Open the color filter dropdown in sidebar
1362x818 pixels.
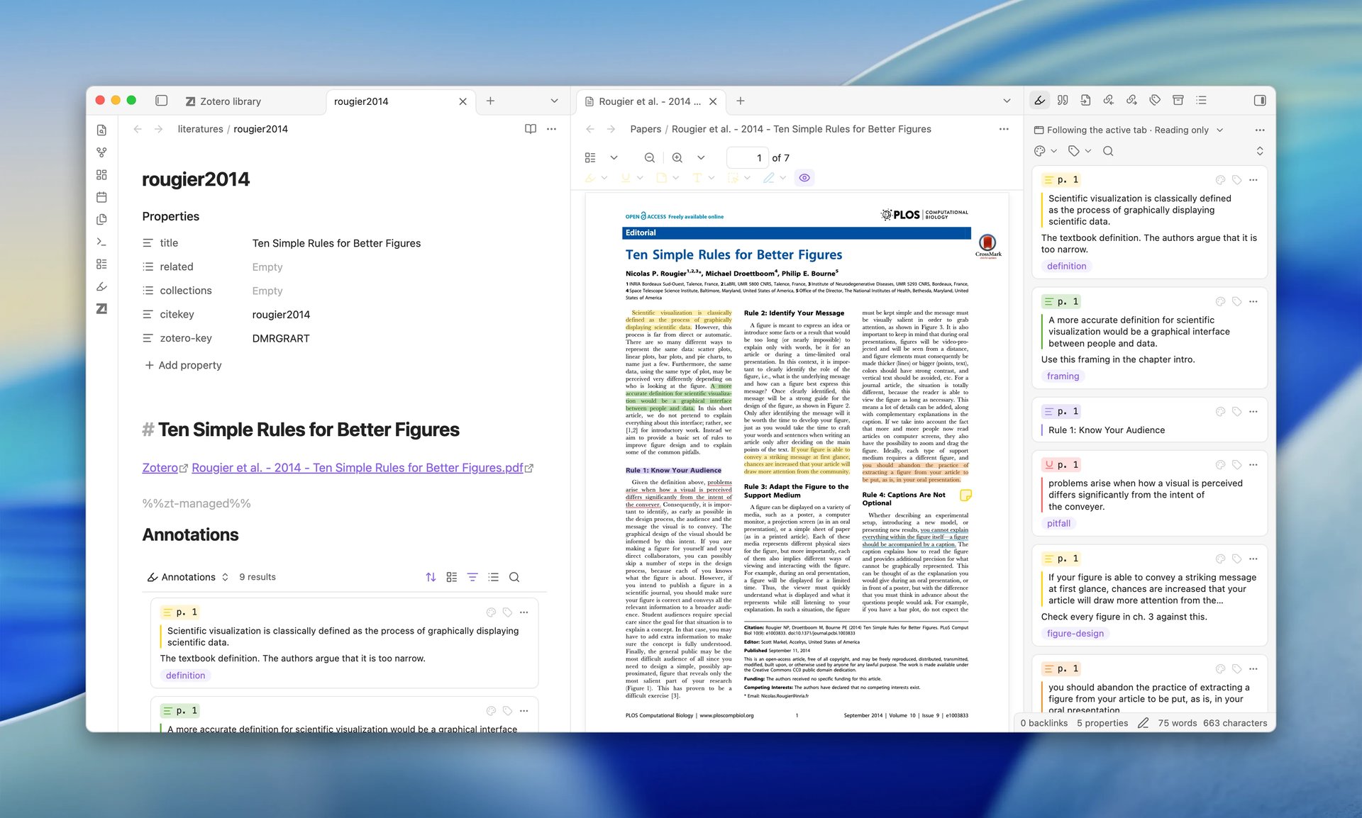(x=1046, y=151)
